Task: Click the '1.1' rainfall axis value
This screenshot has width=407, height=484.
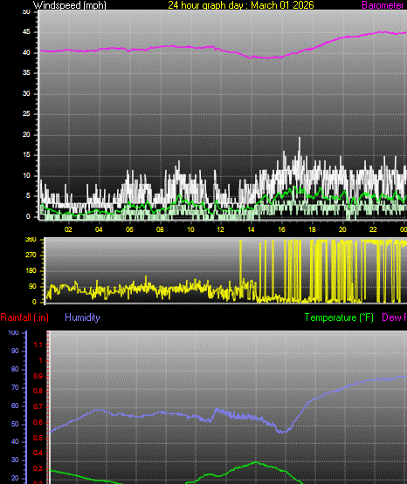Action: click(x=38, y=345)
